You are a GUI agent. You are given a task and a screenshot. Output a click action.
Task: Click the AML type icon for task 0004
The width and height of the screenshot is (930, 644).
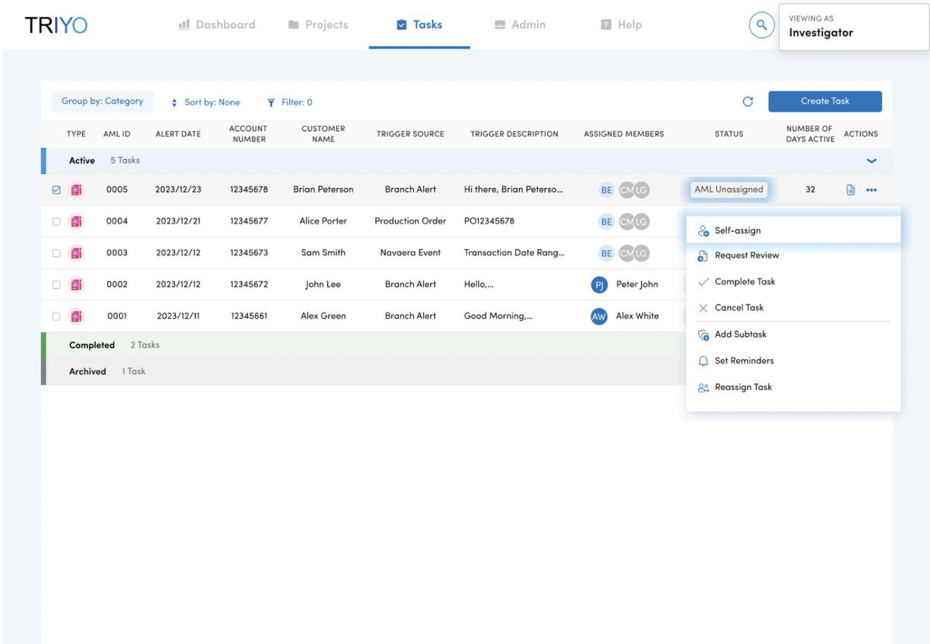point(76,221)
